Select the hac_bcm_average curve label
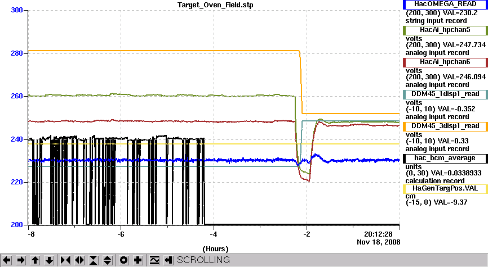Screen dimensions: 488x267 coord(445,159)
